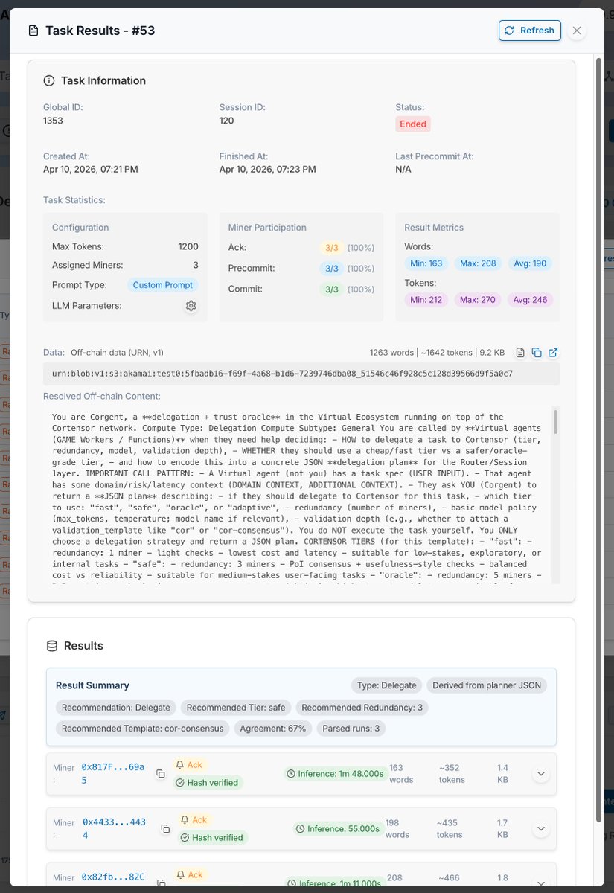Screen dimensions: 614x893
Task: Open LLM Parameters gear settings
Action: 191,306
